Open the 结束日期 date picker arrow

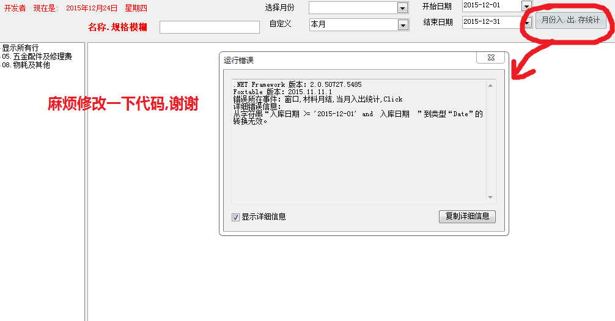527,23
